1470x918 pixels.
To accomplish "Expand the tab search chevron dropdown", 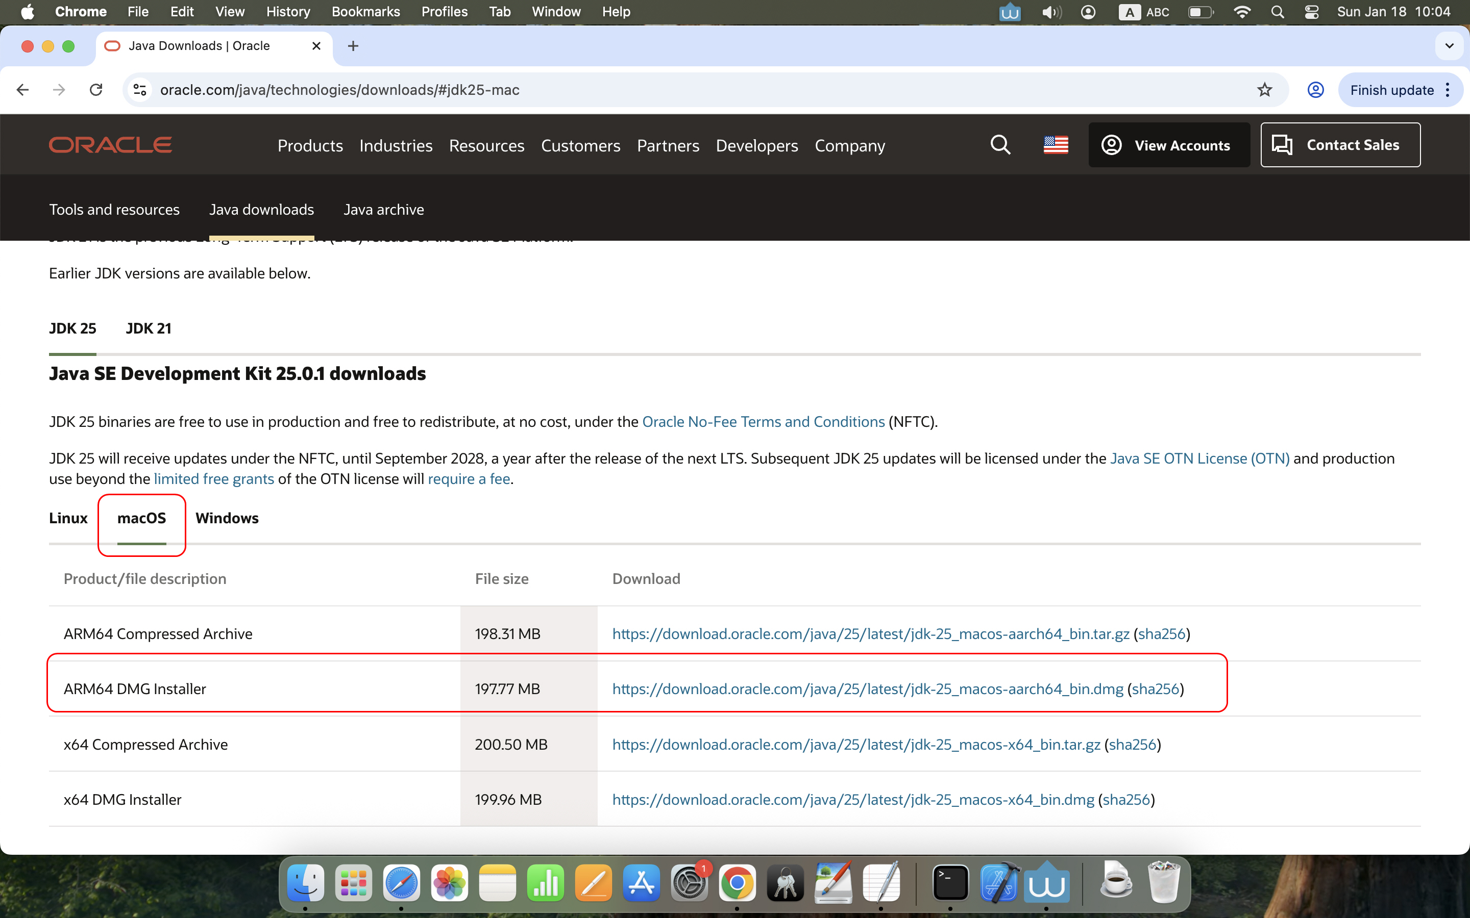I will [x=1449, y=46].
